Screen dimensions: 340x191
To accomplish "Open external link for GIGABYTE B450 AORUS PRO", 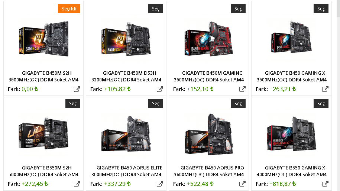I will coord(242,184).
